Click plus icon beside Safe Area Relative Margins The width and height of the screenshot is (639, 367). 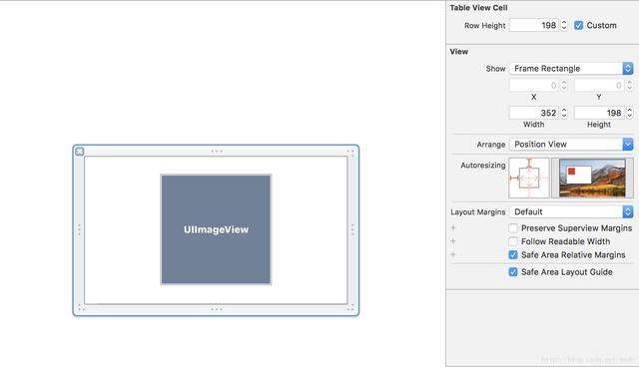[453, 254]
